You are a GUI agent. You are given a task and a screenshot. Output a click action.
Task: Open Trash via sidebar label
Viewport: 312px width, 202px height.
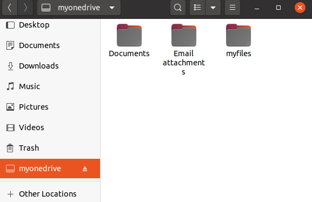pos(29,148)
